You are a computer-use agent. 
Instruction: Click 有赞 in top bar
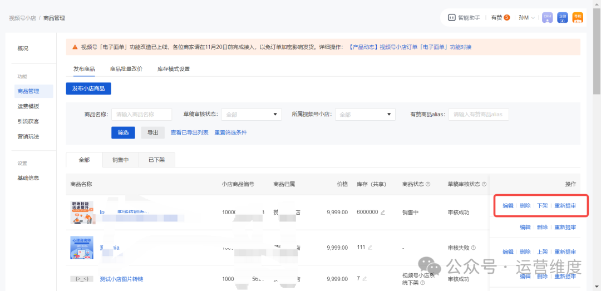(x=496, y=18)
